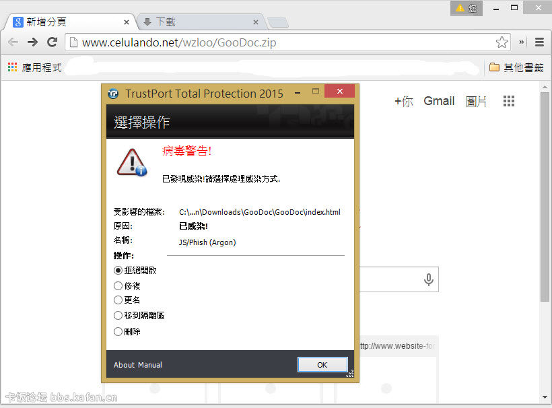Open the Manual link in TrustPort dialog
552x408 pixels.
(x=149, y=365)
